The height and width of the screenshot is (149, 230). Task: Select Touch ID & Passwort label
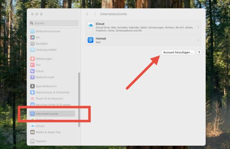coord(49,98)
